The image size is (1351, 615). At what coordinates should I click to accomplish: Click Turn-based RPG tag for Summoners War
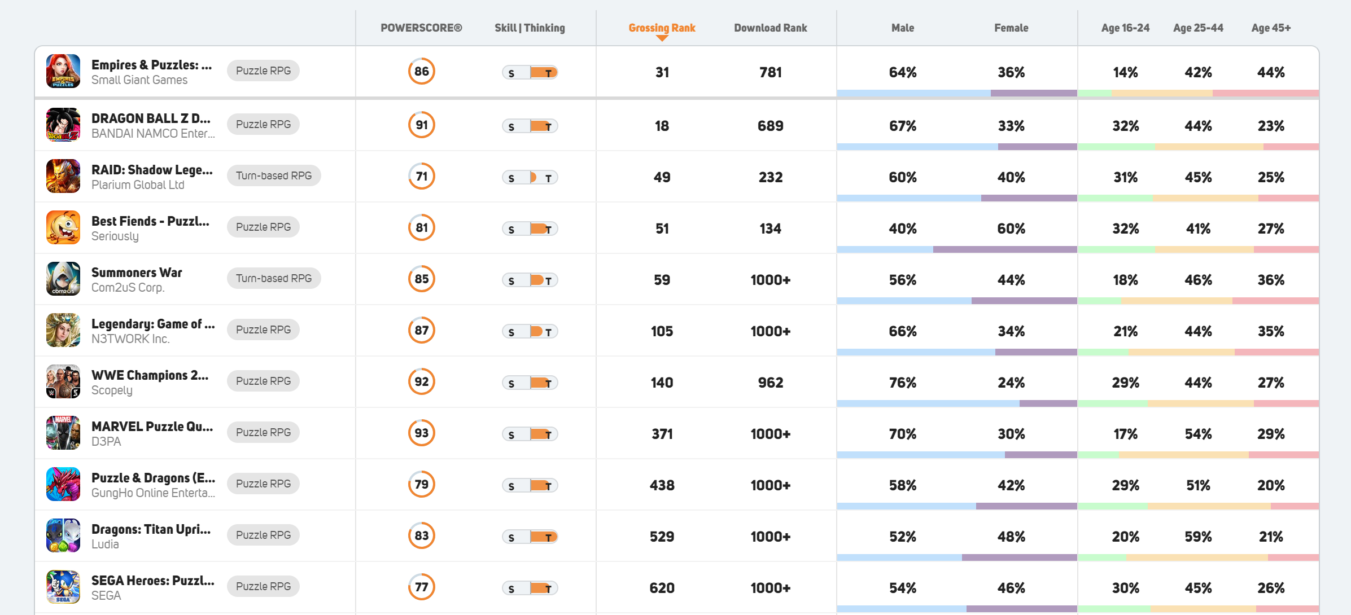pos(274,278)
